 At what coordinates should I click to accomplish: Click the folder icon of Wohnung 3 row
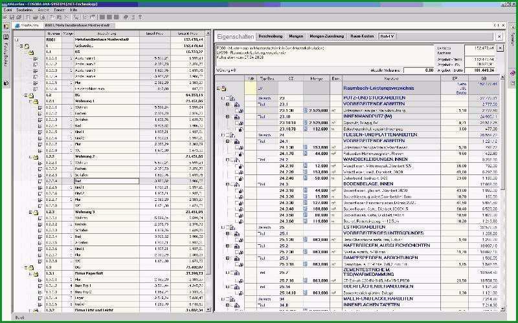point(36,213)
